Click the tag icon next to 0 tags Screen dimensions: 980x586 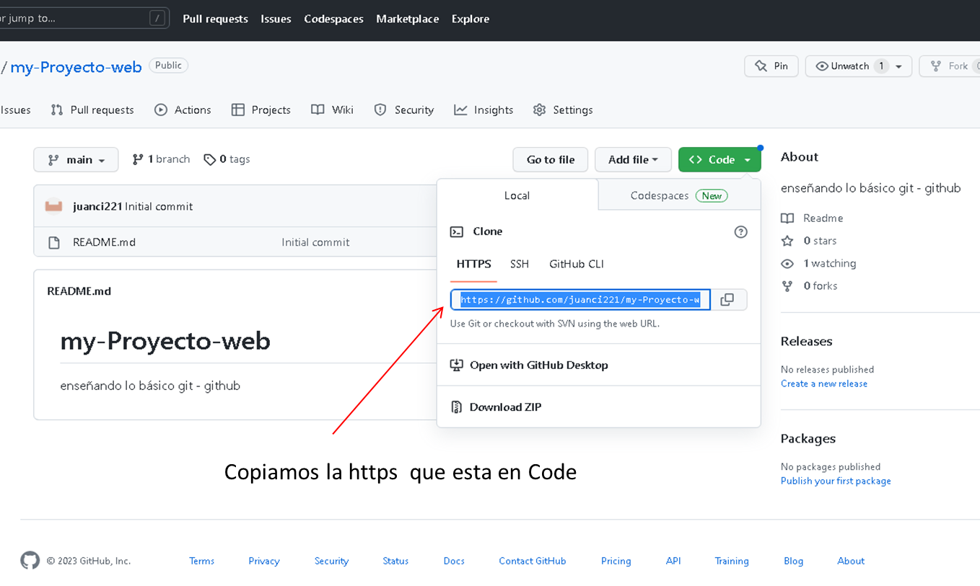210,159
